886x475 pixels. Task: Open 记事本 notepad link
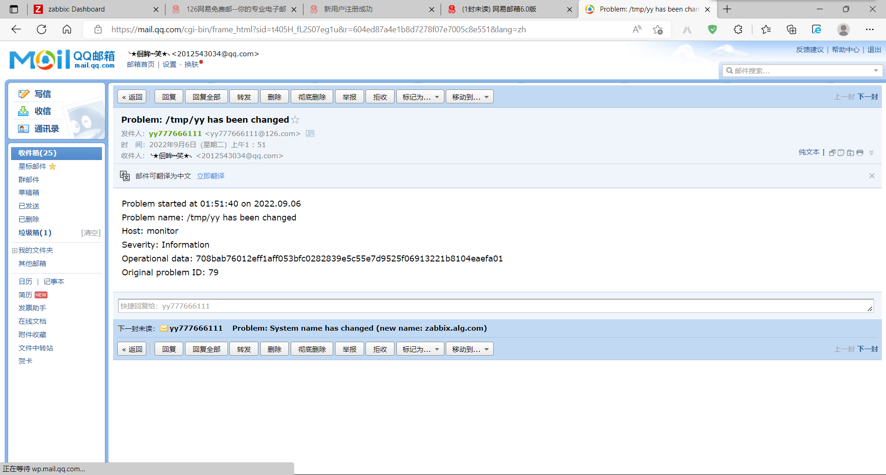click(54, 282)
